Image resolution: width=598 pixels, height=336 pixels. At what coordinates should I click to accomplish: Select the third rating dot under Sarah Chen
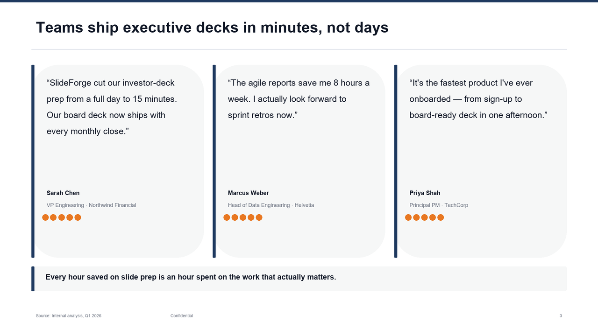click(x=62, y=217)
